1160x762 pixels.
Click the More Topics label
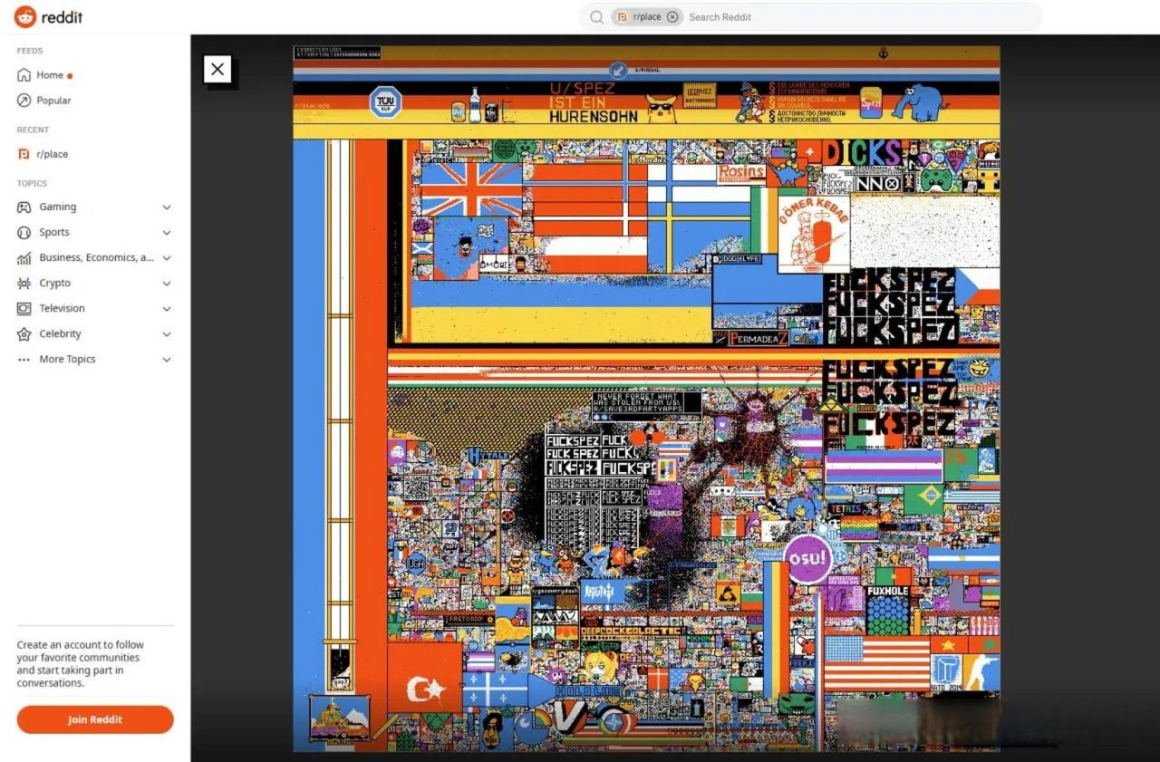pyautogui.click(x=67, y=360)
